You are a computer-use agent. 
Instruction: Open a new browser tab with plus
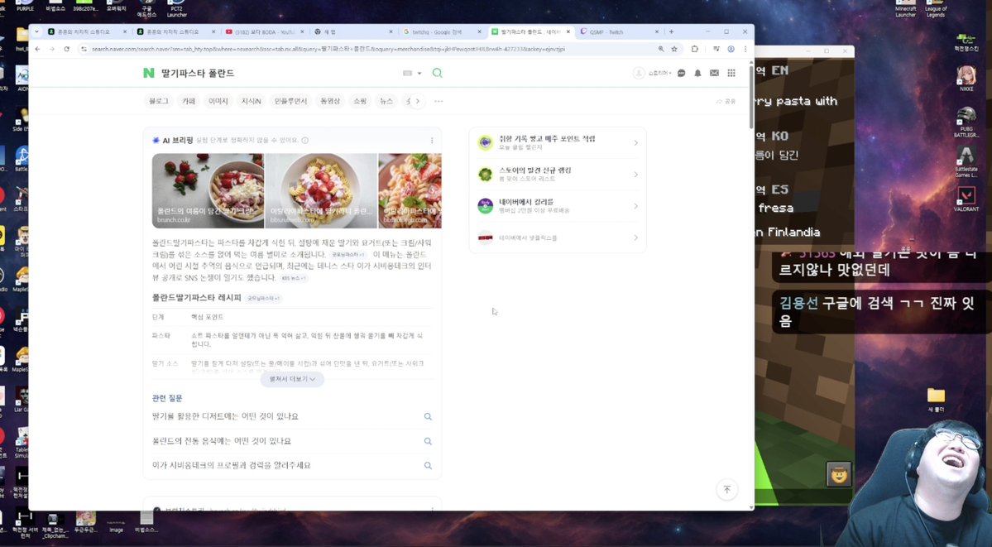[x=671, y=31]
